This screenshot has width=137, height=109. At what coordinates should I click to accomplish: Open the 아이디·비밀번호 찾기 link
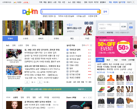(122, 33)
